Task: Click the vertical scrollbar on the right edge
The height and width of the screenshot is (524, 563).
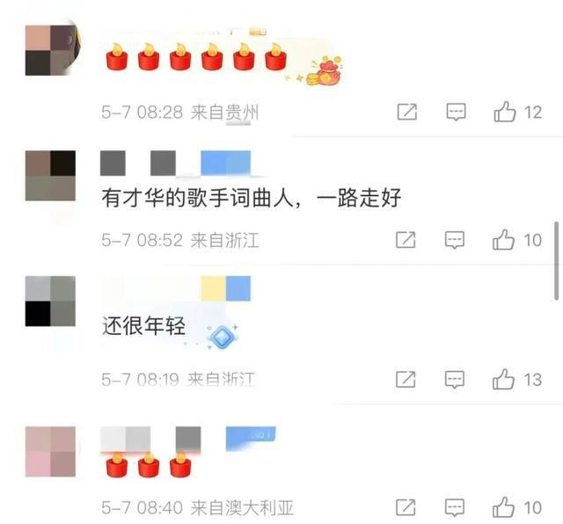Action: (557, 260)
